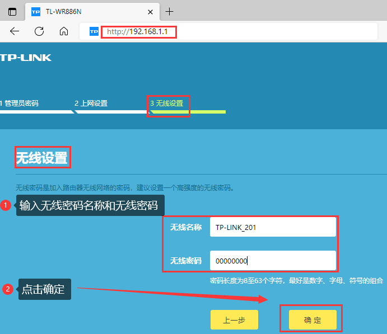
Task: Click the browser back arrow
Action: pos(15,31)
